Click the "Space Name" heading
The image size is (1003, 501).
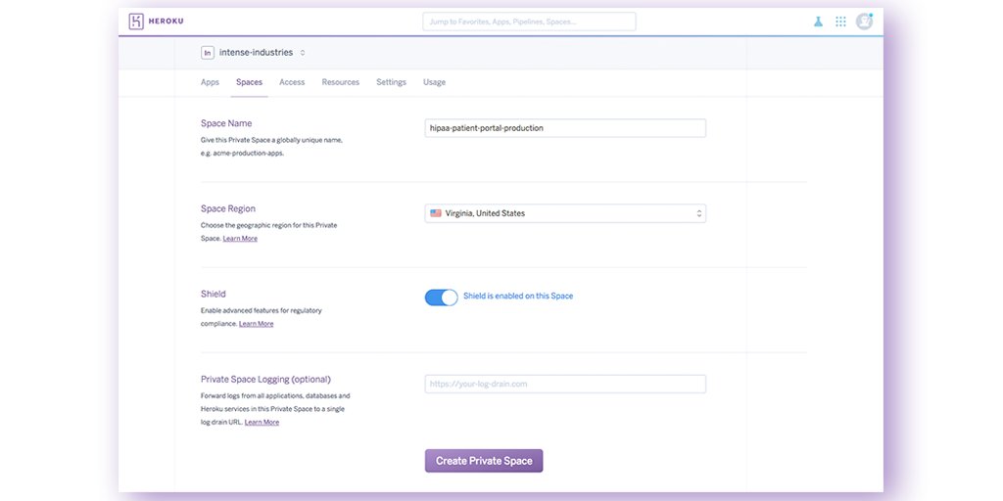[x=226, y=123]
